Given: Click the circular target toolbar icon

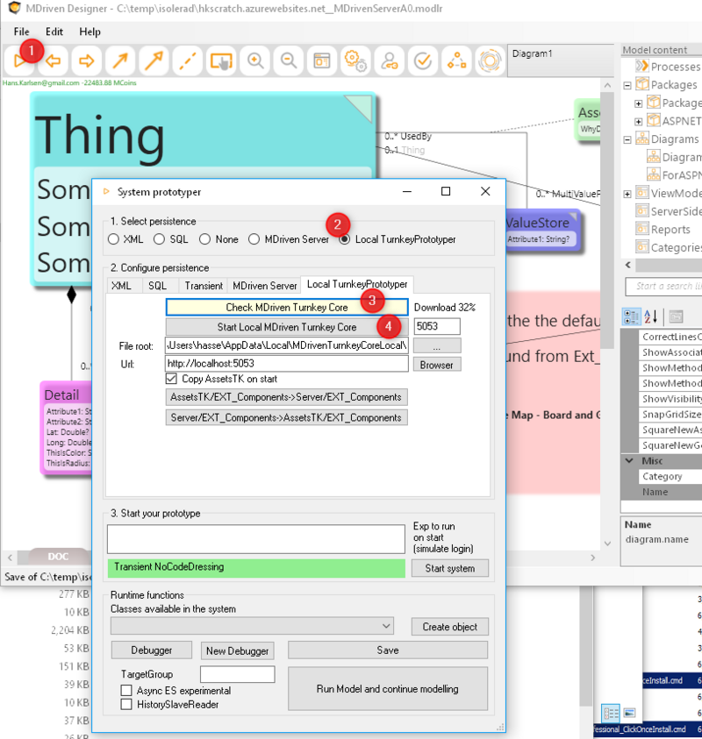Looking at the screenshot, I should click(x=490, y=60).
